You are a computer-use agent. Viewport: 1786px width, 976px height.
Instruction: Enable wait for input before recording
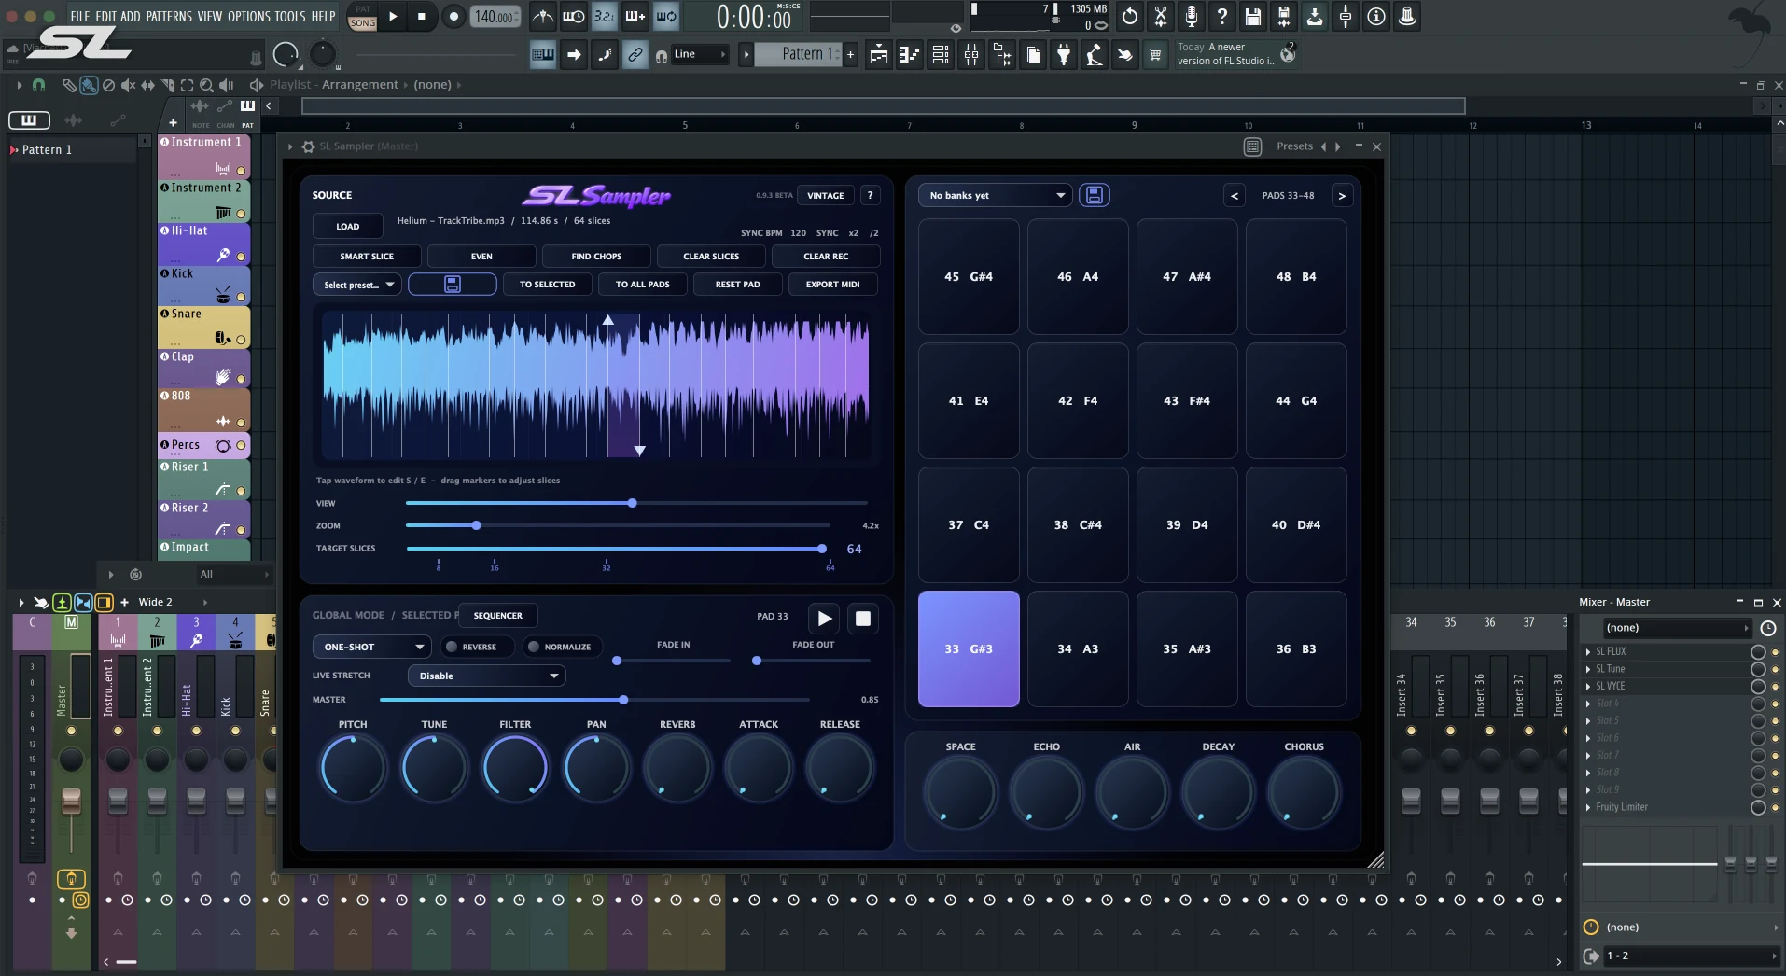pyautogui.click(x=574, y=16)
